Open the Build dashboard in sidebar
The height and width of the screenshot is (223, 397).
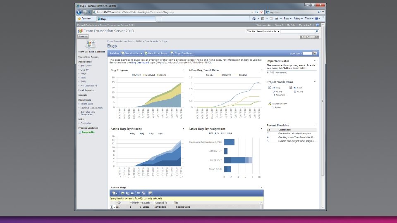click(x=83, y=82)
